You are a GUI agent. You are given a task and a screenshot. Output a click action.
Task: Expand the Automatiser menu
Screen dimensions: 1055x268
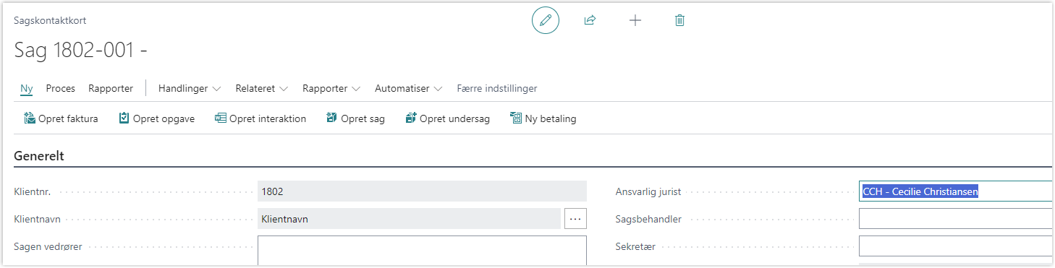pyautogui.click(x=408, y=89)
